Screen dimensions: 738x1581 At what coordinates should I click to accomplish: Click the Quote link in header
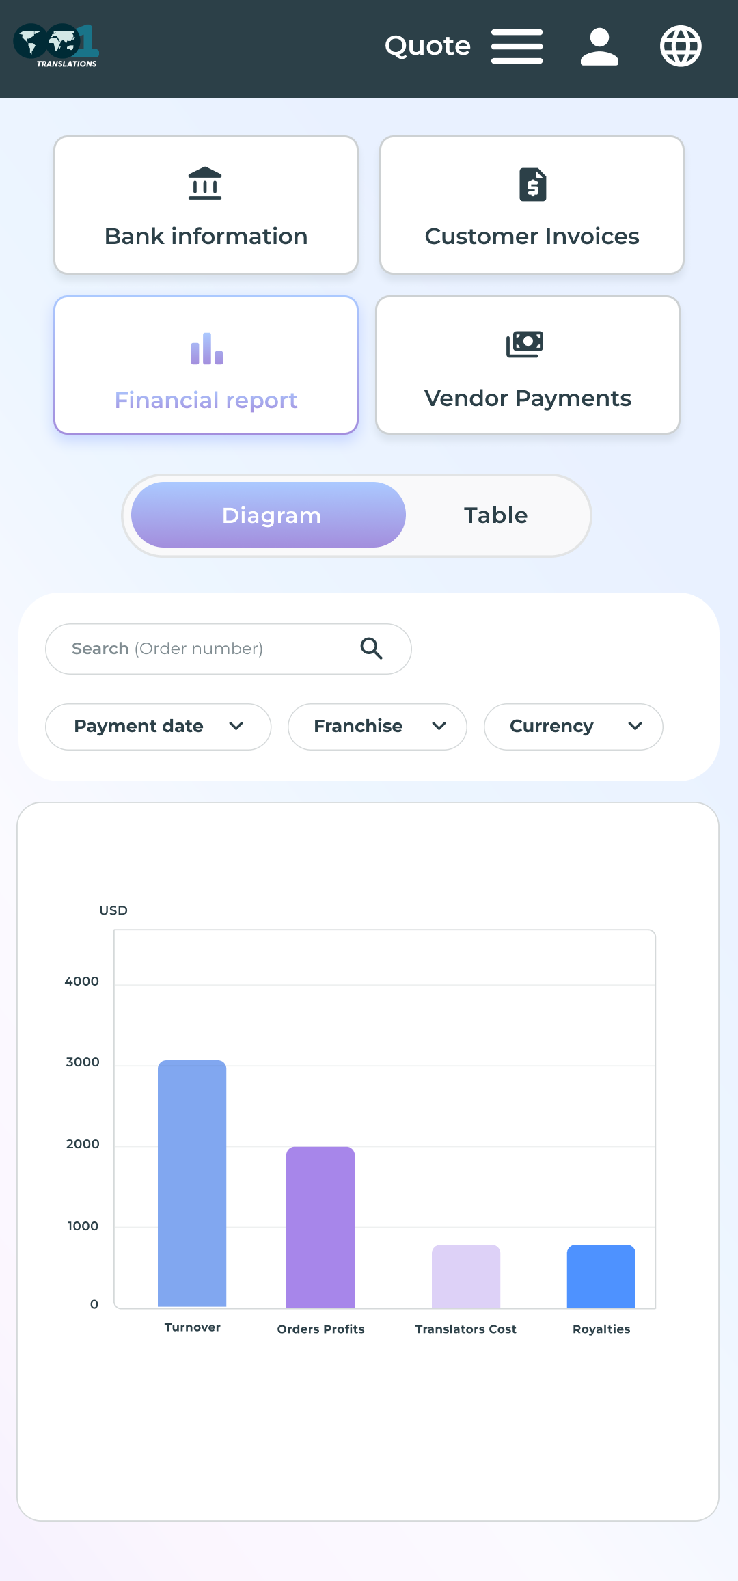pyautogui.click(x=428, y=46)
